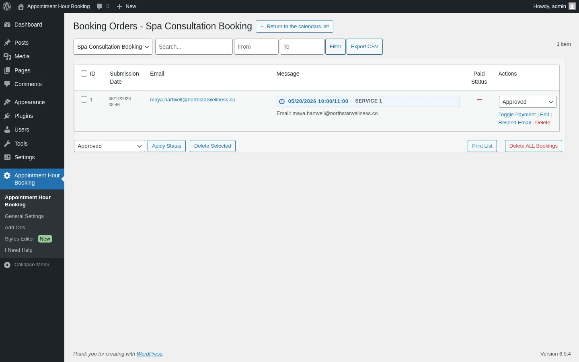The height and width of the screenshot is (362, 579).
Task: Click the Plugins plug icon
Action: [x=7, y=116]
